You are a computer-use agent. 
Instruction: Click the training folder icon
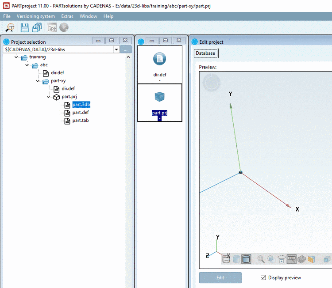coord(24,57)
